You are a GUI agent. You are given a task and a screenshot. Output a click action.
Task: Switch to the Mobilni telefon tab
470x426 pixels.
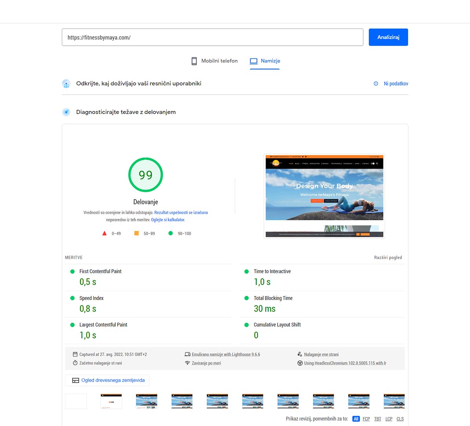click(214, 61)
